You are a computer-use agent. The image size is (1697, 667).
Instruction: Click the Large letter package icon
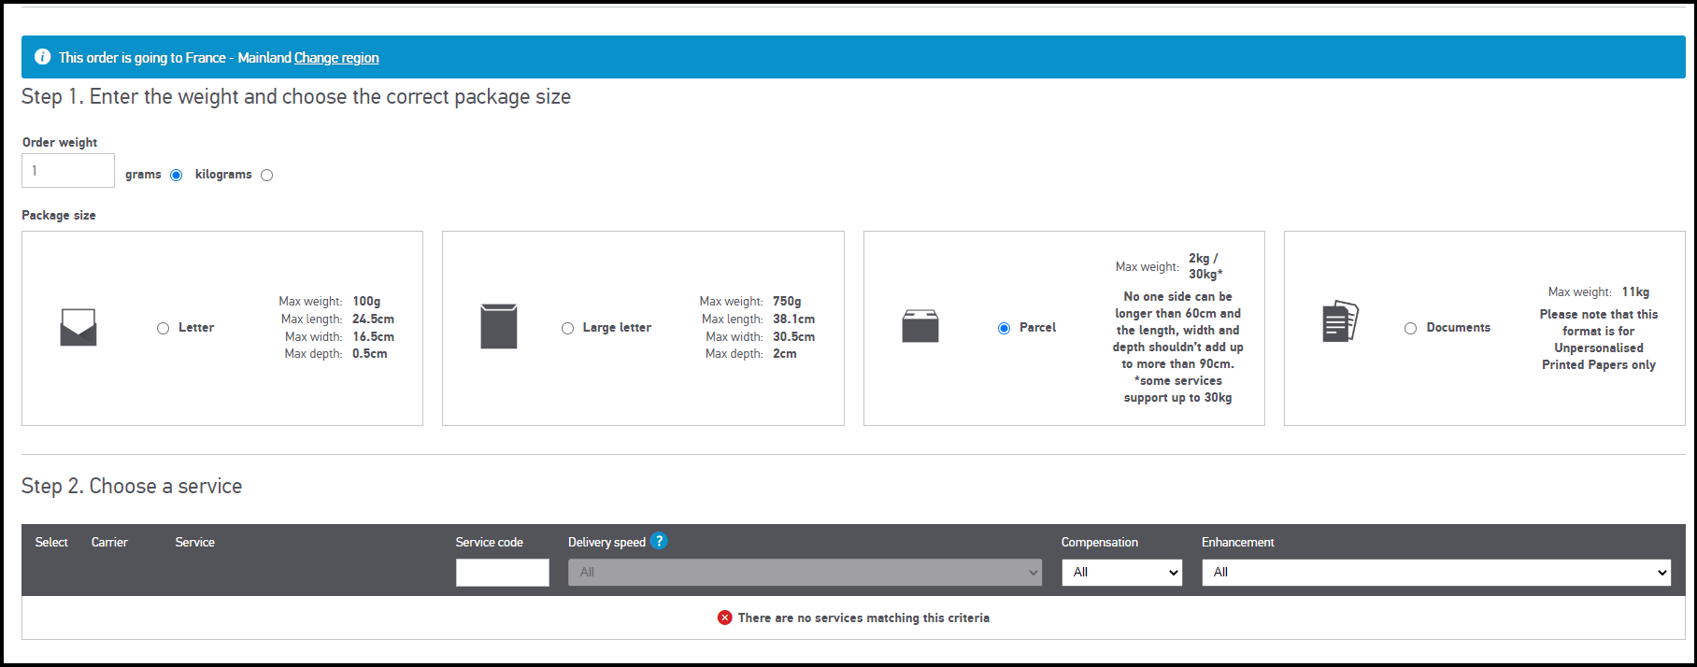[x=499, y=326]
